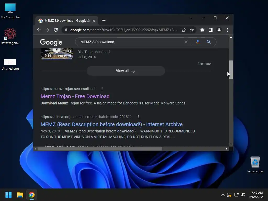Bookmark this tab with star icon
The image size is (268, 201).
192,30
